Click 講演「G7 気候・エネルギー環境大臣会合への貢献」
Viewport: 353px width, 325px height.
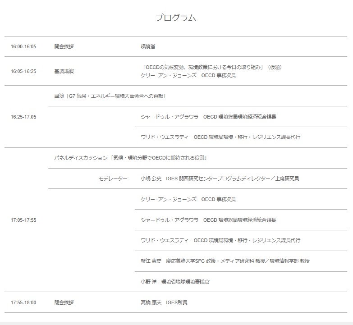[x=110, y=96]
